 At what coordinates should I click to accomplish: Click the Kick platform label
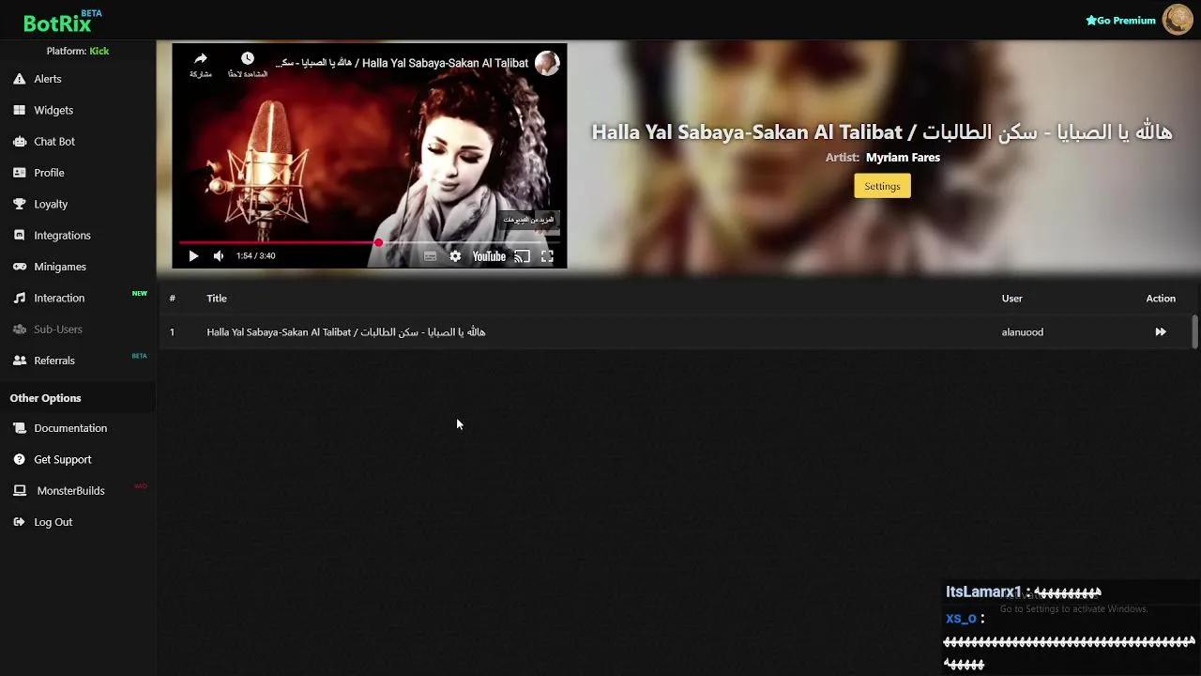click(99, 51)
